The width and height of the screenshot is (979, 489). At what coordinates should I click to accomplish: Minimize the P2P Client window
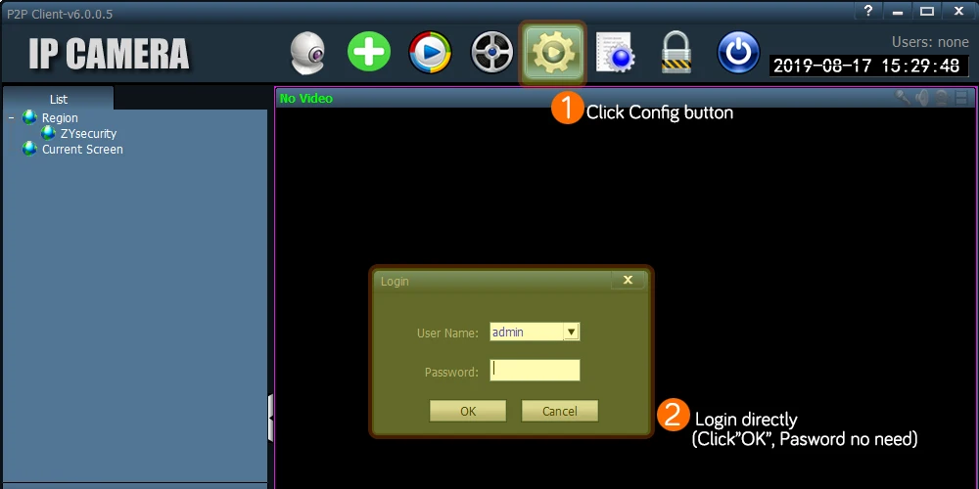[x=898, y=11]
